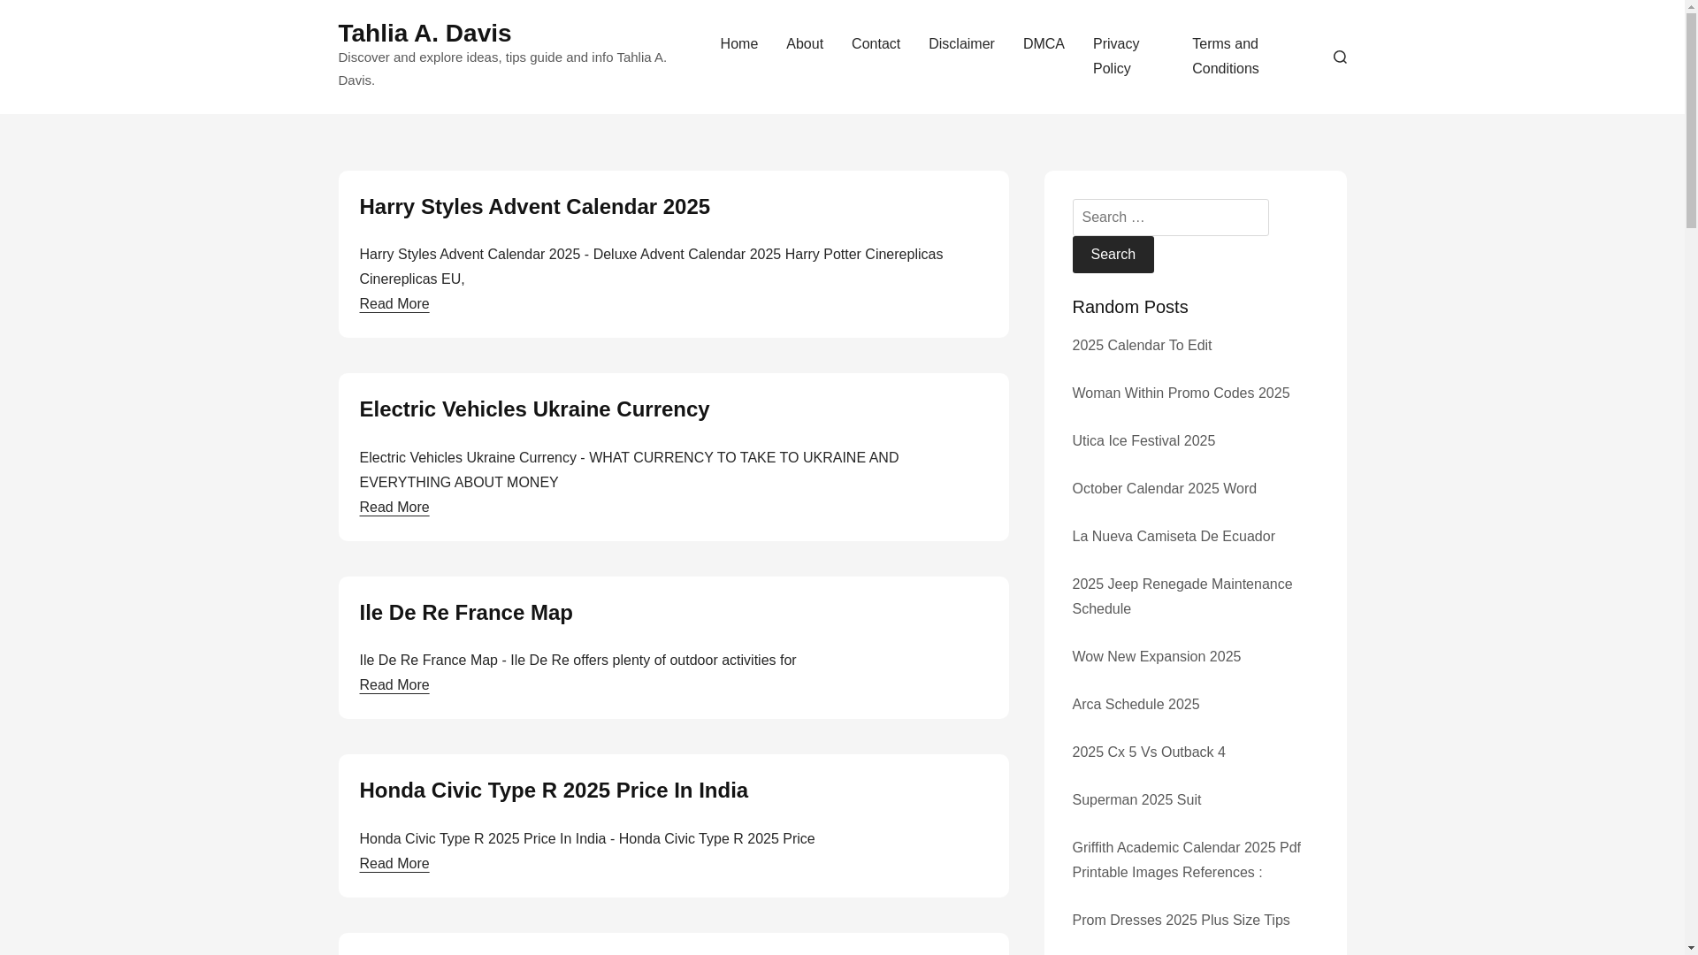Open the Privacy Policy page
Viewport: 1698px width, 955px height.
1115,57
